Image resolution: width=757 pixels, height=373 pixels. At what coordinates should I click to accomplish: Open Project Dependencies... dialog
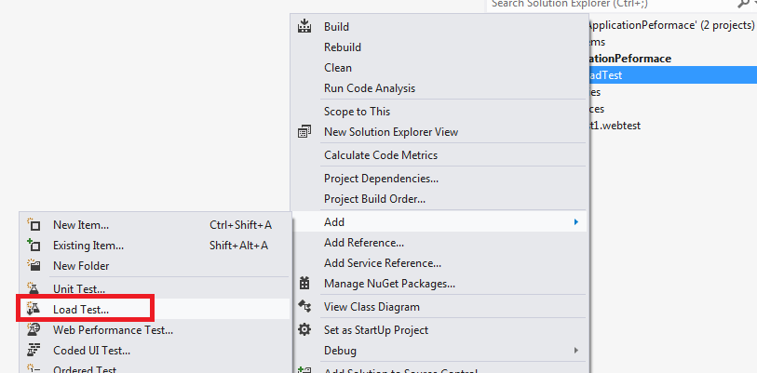tap(381, 178)
